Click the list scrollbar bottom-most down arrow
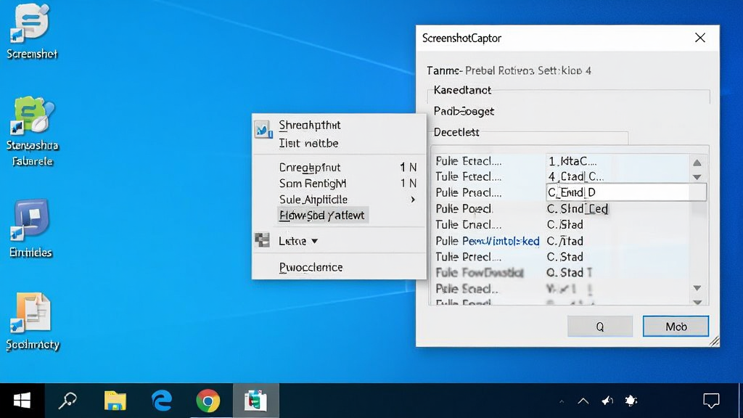743x418 pixels. (697, 302)
